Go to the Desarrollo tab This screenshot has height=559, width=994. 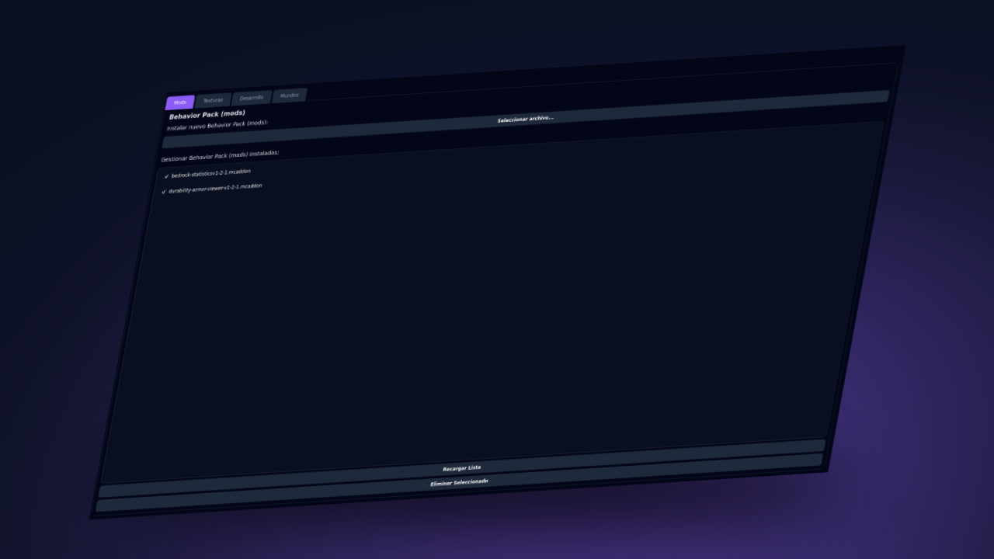point(252,98)
